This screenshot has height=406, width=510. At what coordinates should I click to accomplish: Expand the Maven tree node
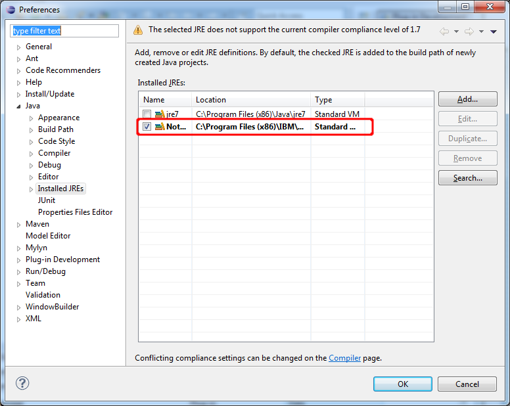coord(18,225)
